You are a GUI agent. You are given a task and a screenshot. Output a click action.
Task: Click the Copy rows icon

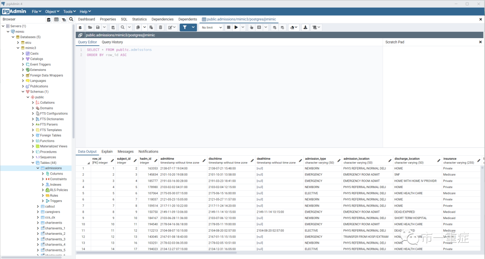click(x=138, y=27)
